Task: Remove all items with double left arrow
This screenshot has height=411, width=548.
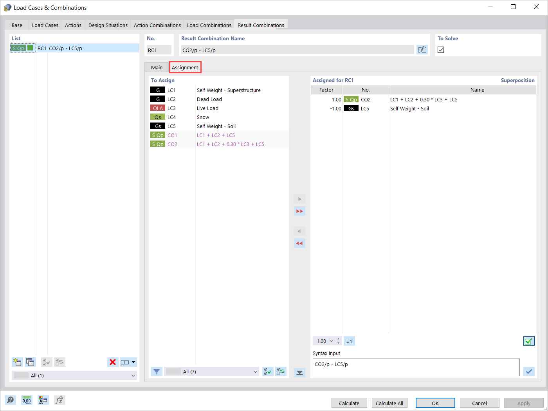Action: click(299, 243)
